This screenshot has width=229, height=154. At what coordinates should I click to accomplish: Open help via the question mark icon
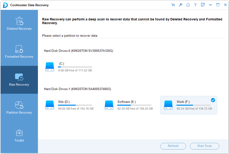195,5
